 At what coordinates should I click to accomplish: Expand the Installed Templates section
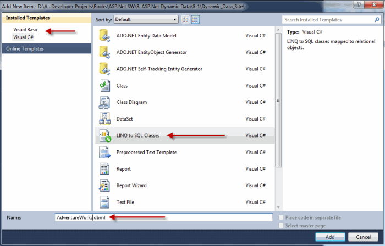point(47,18)
